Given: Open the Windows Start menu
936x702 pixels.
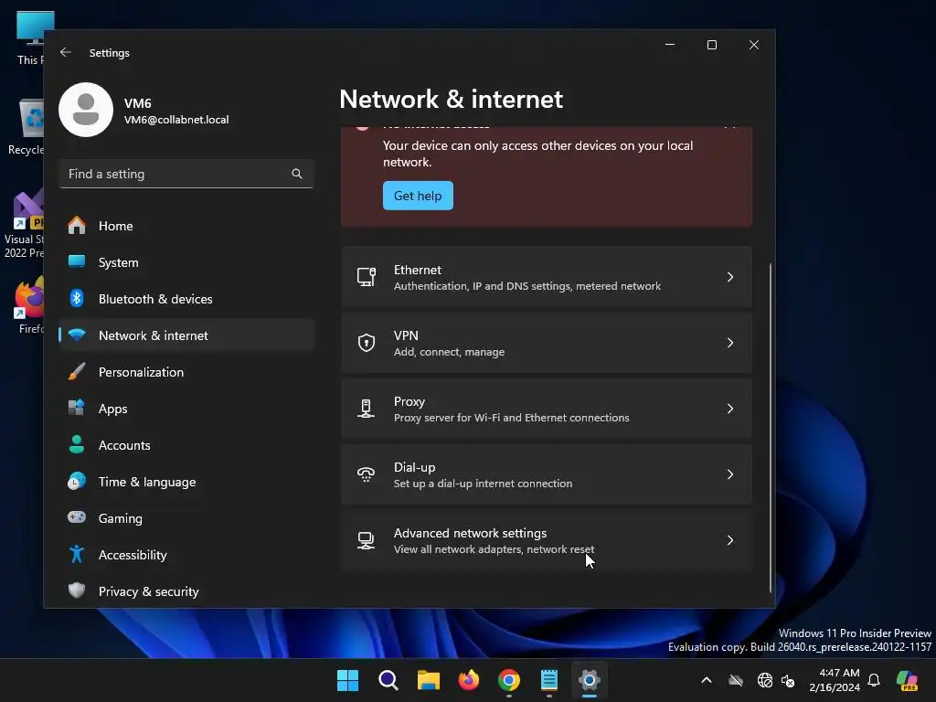Looking at the screenshot, I should point(347,680).
